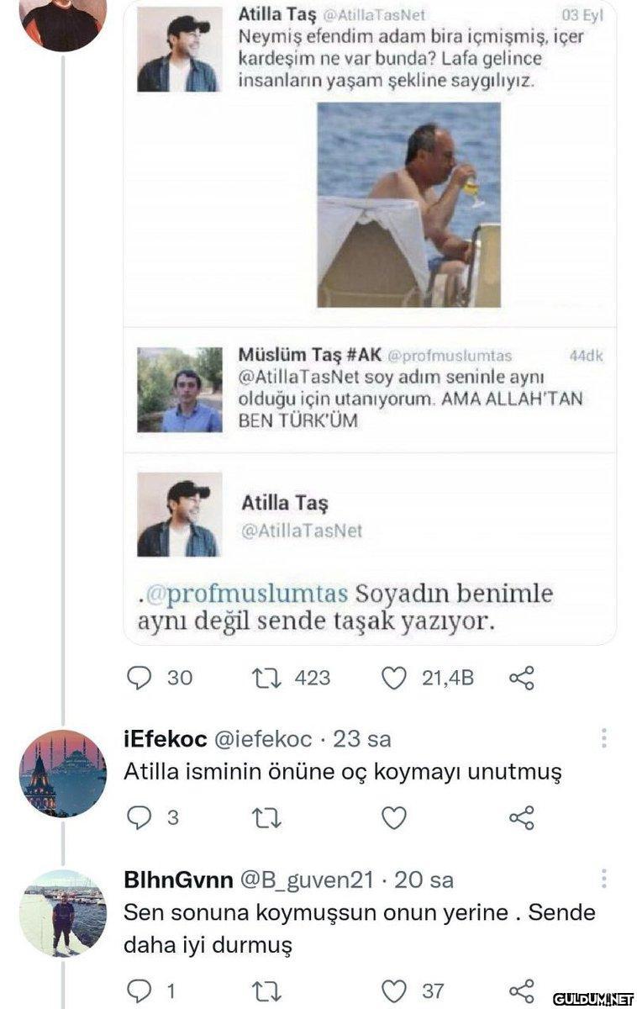637x1009 pixels.
Task: Share the main tweet with 21,4B likes
Action: click(x=522, y=678)
